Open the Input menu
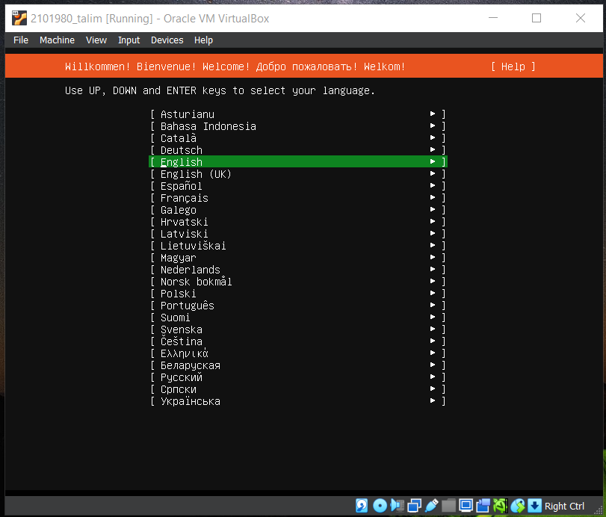606x517 pixels. coord(129,40)
